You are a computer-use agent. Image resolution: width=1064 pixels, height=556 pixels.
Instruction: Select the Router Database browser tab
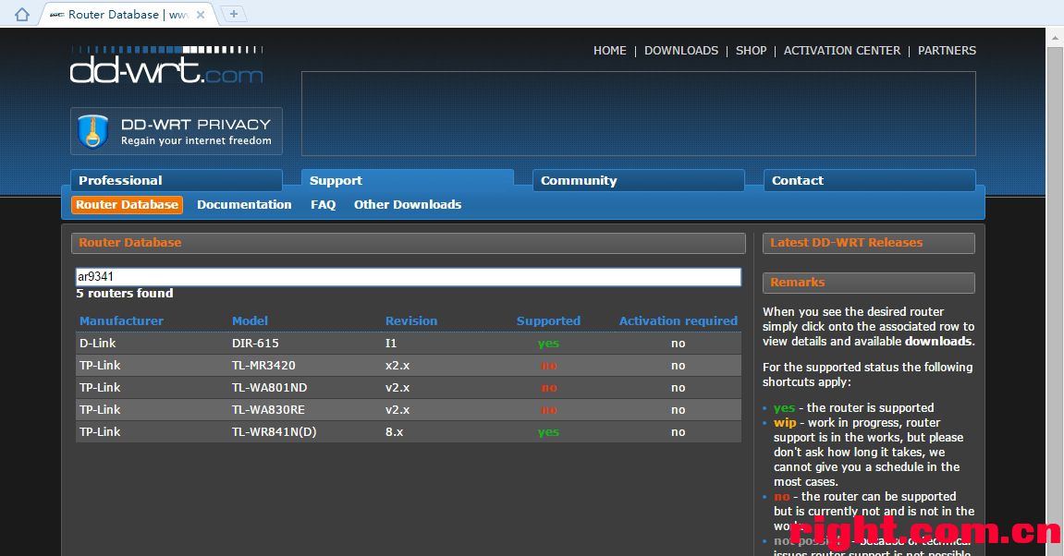coord(128,14)
